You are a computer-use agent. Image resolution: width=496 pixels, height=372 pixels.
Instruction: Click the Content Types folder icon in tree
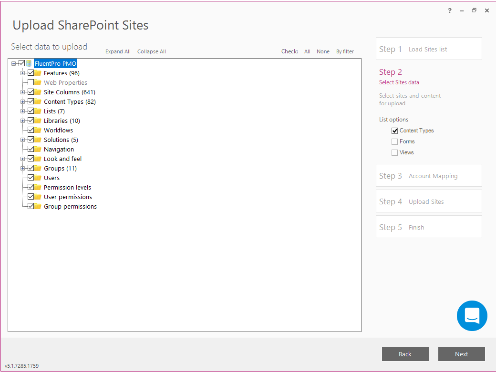38,101
